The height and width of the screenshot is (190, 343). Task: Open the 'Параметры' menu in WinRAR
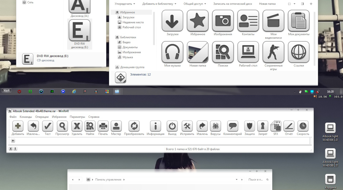click(77, 117)
